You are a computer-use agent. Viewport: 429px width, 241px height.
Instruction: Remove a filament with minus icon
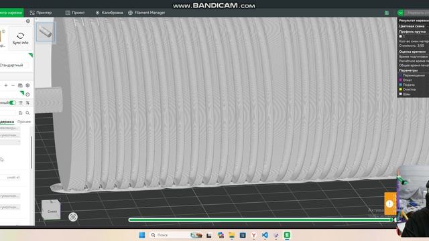coord(13,85)
